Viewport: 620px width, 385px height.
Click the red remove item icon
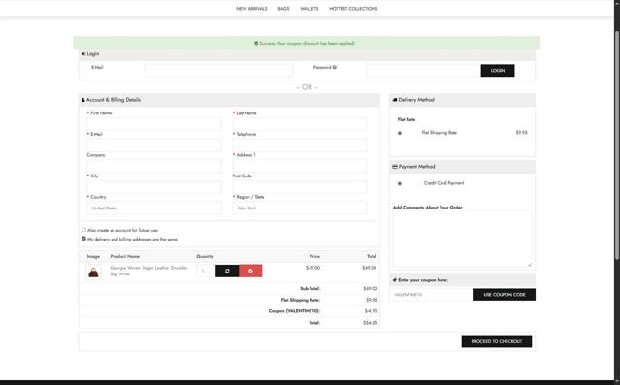tap(250, 271)
